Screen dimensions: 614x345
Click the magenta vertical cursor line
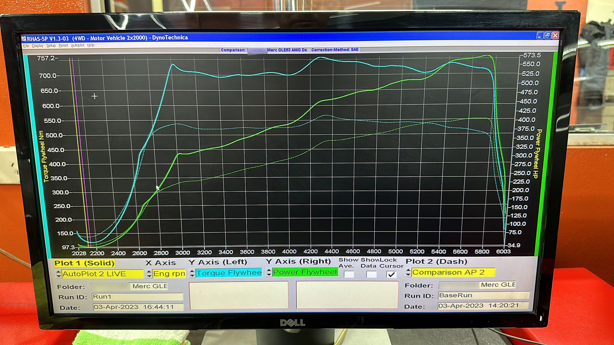tap(81, 153)
